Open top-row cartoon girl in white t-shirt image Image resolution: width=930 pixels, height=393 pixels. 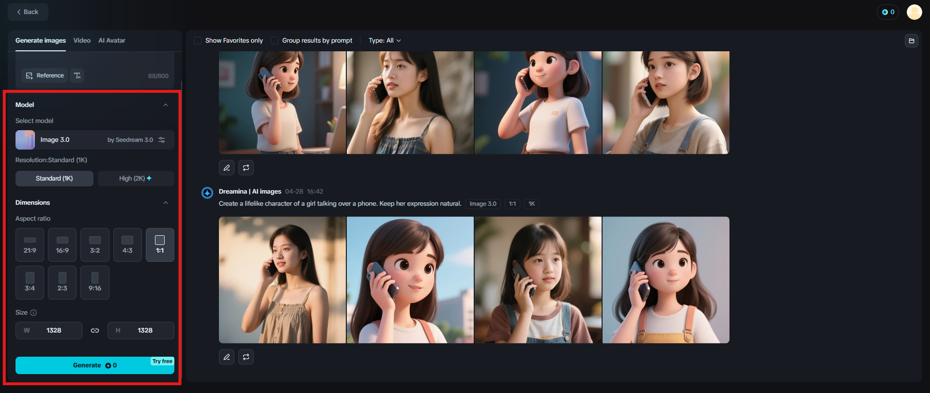538,103
